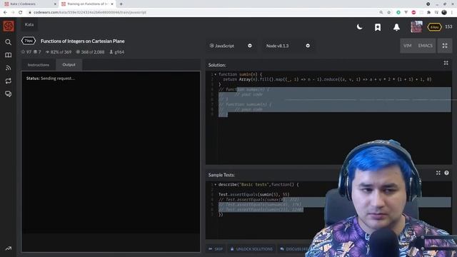Open the Node v8.1.3 version dropdown
Image resolution: width=457 pixels, height=257 pixels.
tap(288, 46)
